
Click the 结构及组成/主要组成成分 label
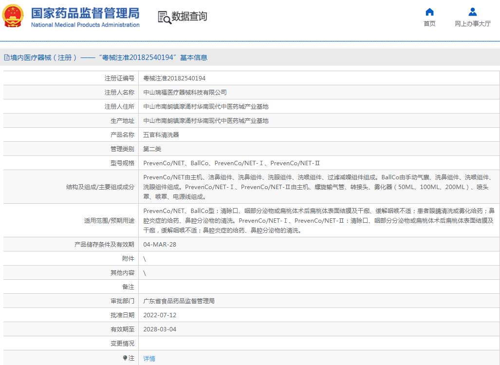pos(100,187)
